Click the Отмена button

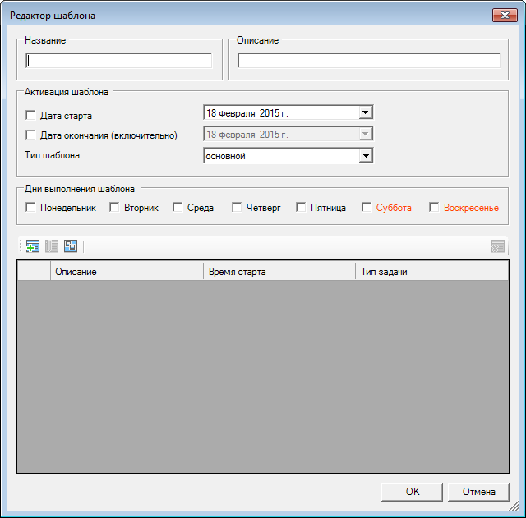[478, 492]
